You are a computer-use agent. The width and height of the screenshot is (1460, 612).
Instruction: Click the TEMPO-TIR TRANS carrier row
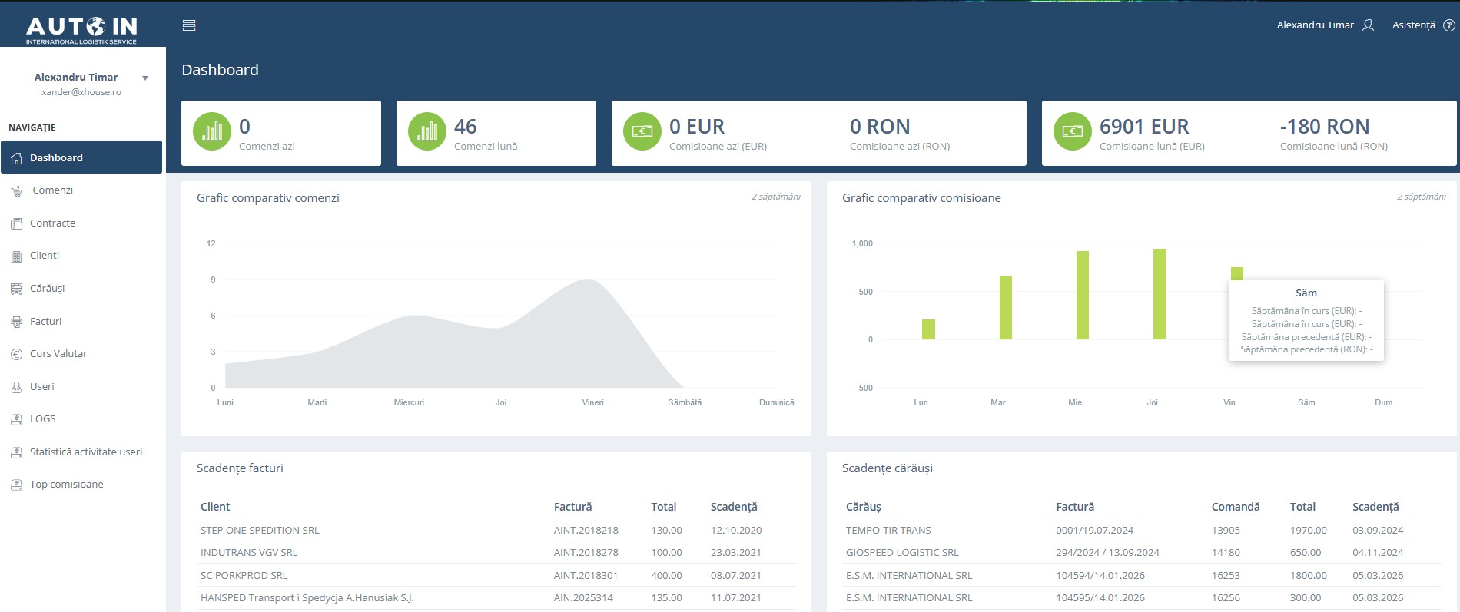1142,530
